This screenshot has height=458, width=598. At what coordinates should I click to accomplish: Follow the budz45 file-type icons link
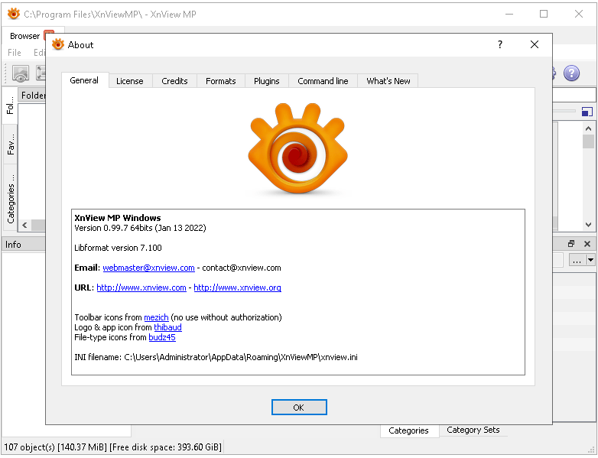[x=162, y=337]
